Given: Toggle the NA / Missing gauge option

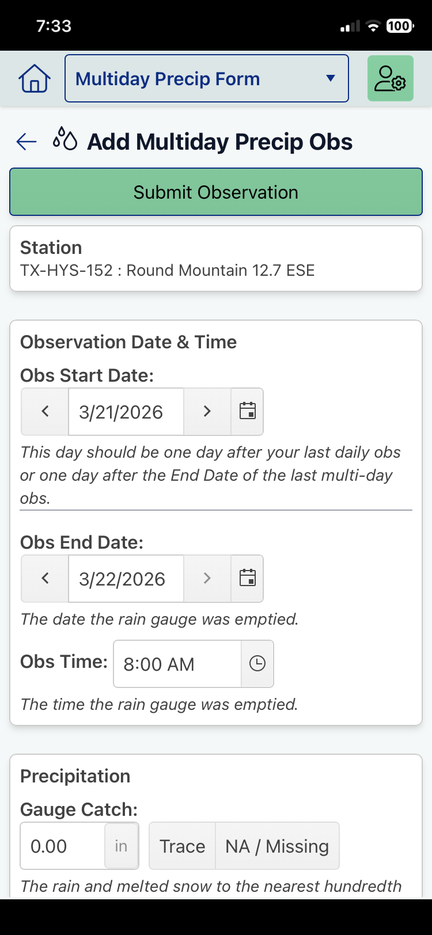Looking at the screenshot, I should pyautogui.click(x=277, y=846).
